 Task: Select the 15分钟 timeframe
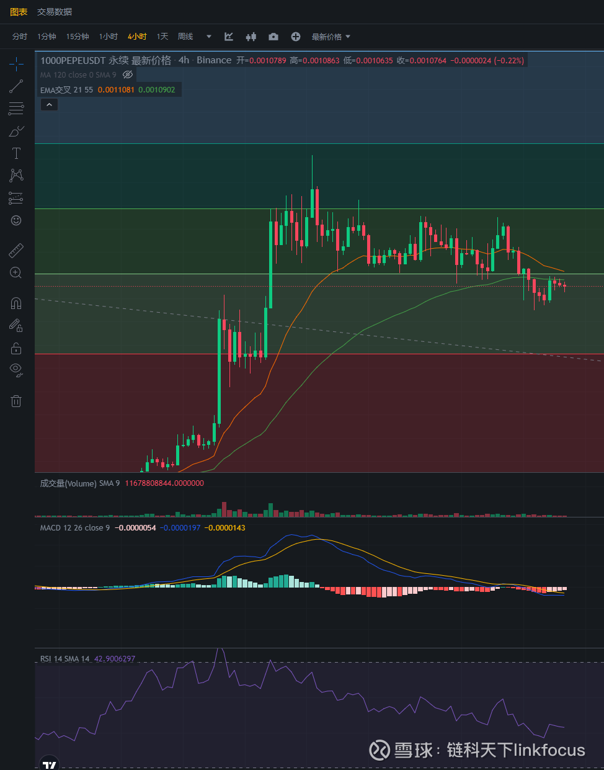click(x=78, y=37)
